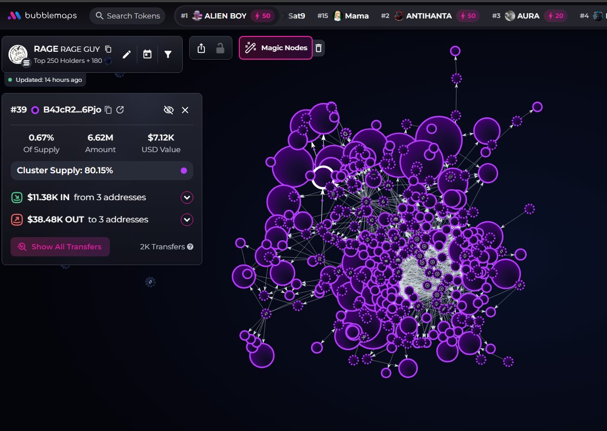Open wallet address in external explorer
The width and height of the screenshot is (607, 431).
tap(120, 110)
